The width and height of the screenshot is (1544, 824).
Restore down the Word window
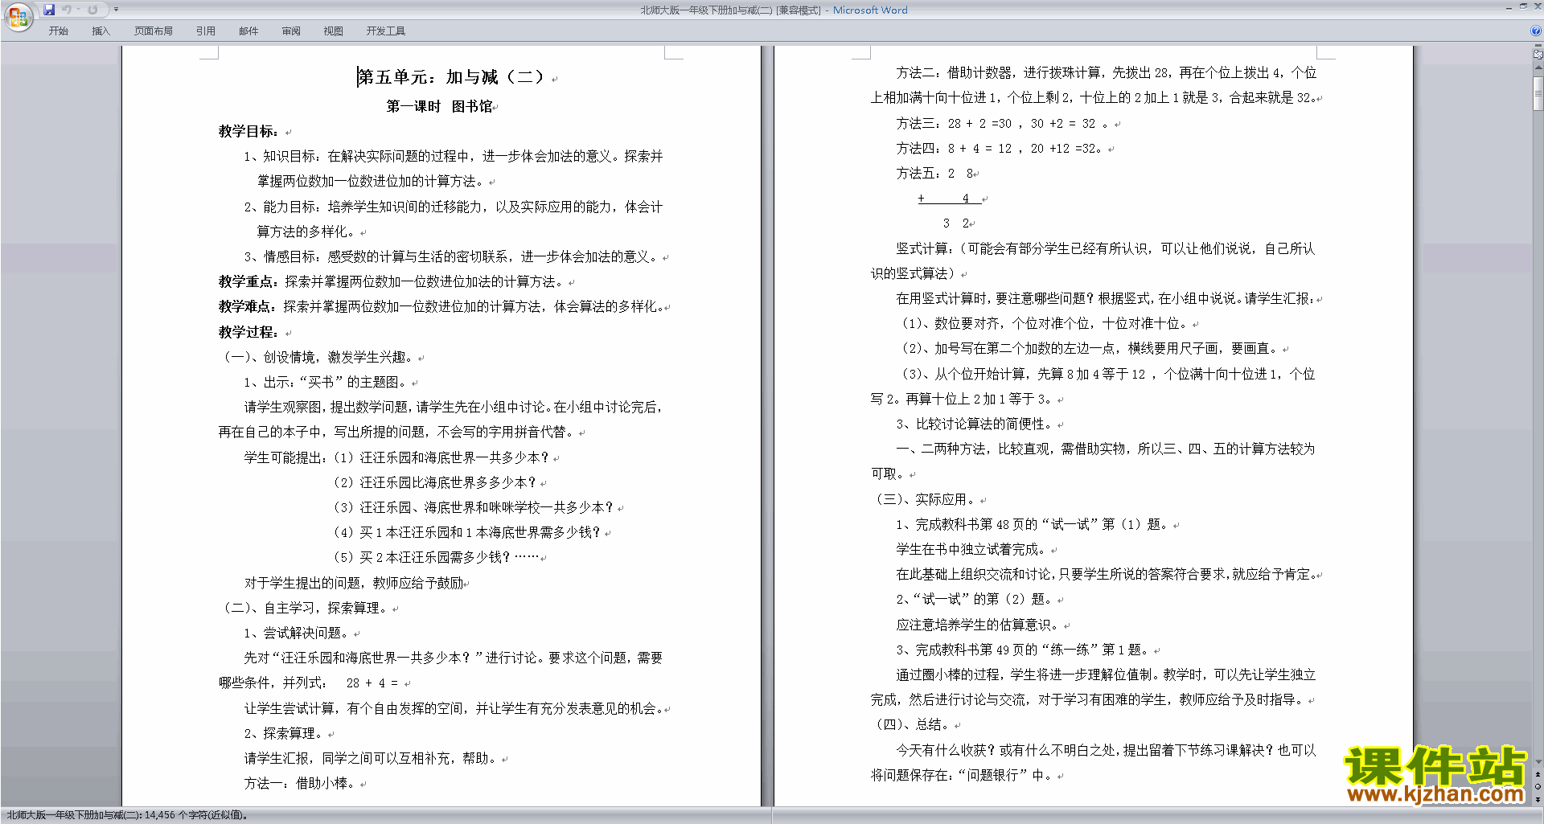pos(1522,6)
